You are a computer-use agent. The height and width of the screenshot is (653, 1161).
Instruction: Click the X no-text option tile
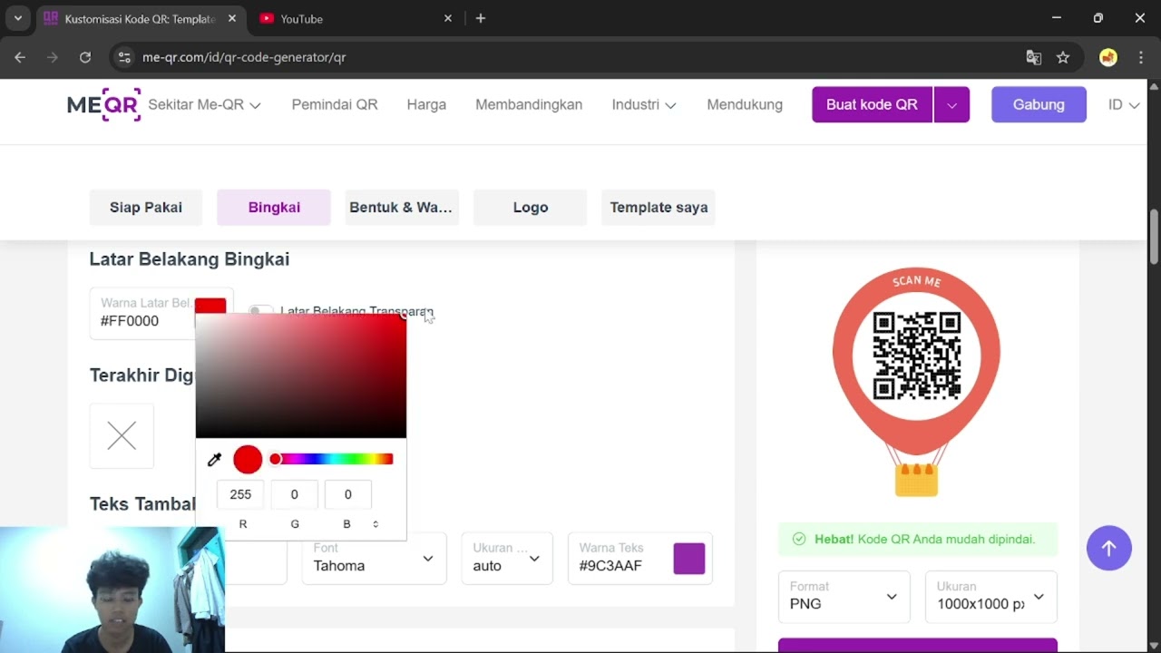122,436
